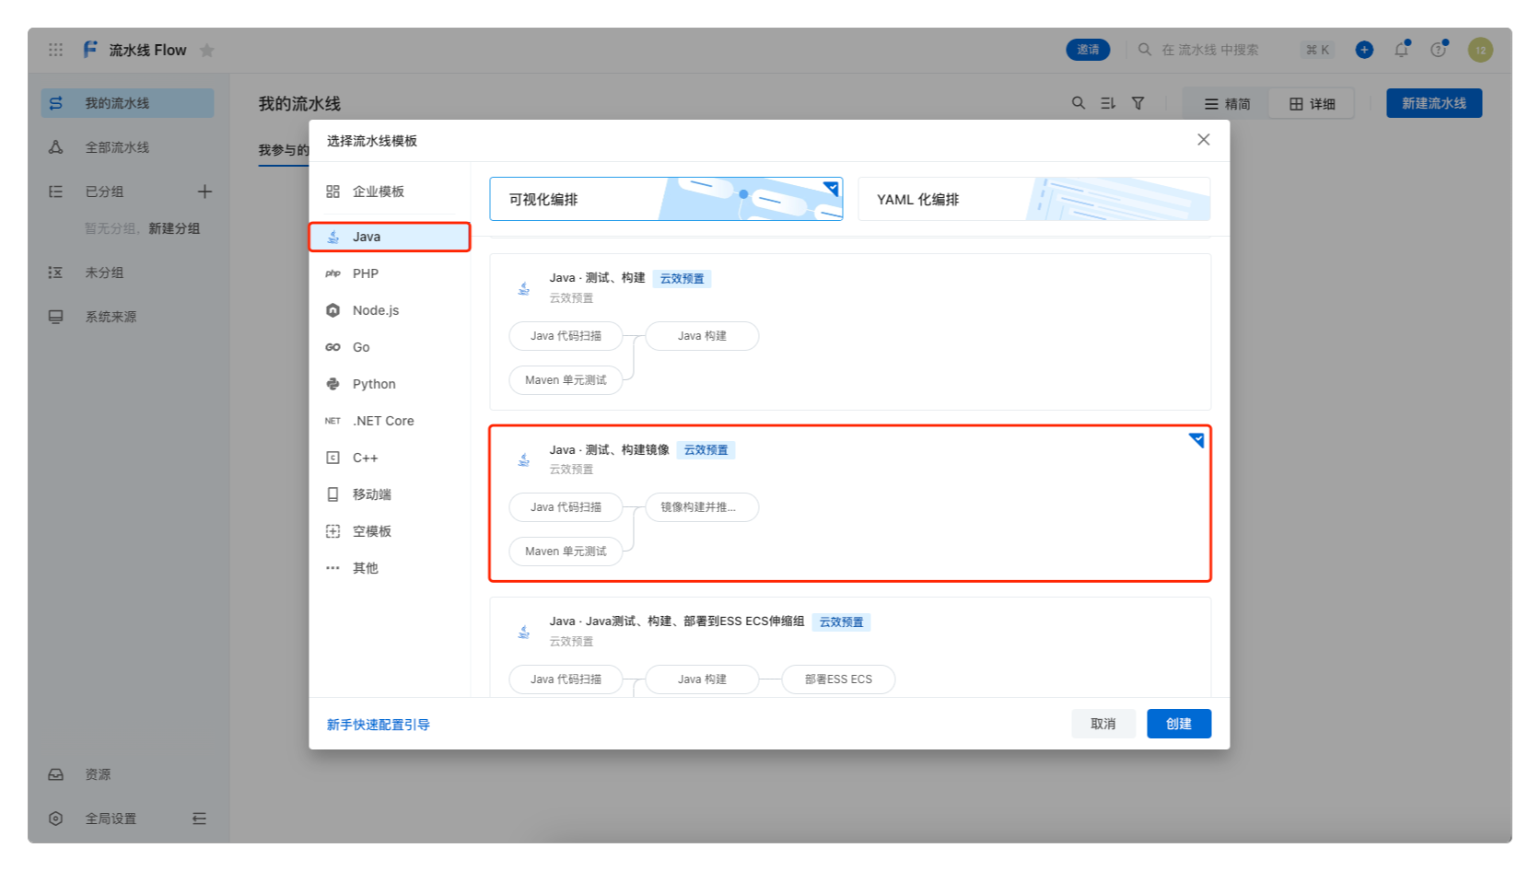Open the app grid launcher icon

(55, 50)
